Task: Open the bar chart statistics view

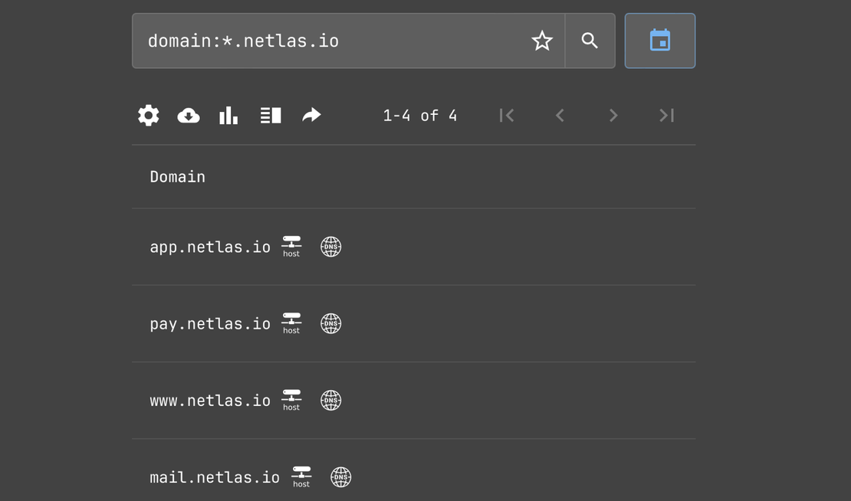Action: 228,115
